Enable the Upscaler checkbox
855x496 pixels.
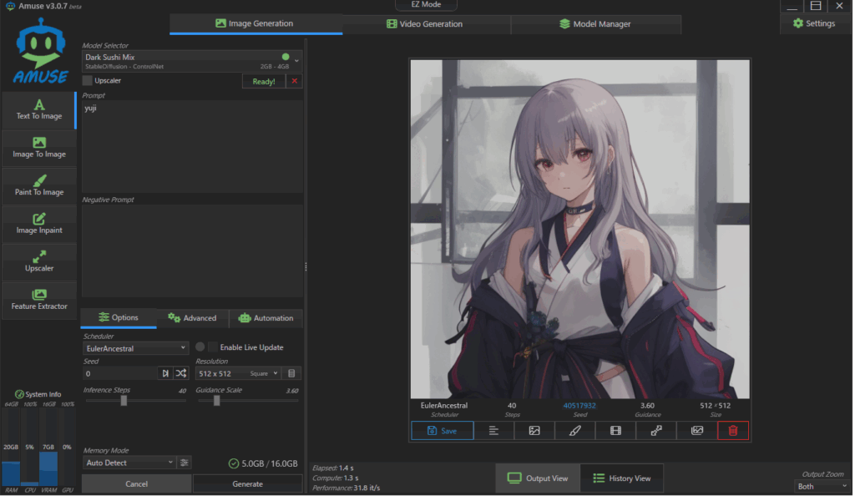[88, 81]
